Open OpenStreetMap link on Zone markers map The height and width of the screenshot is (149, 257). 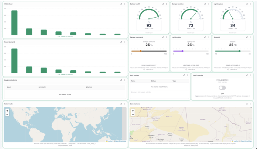(x=246, y=141)
